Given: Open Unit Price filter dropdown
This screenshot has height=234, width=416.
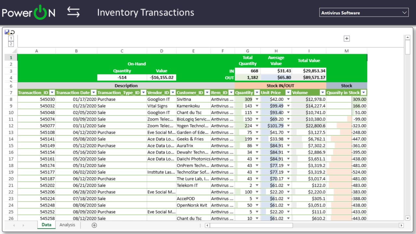Looking at the screenshot, I should [x=288, y=93].
